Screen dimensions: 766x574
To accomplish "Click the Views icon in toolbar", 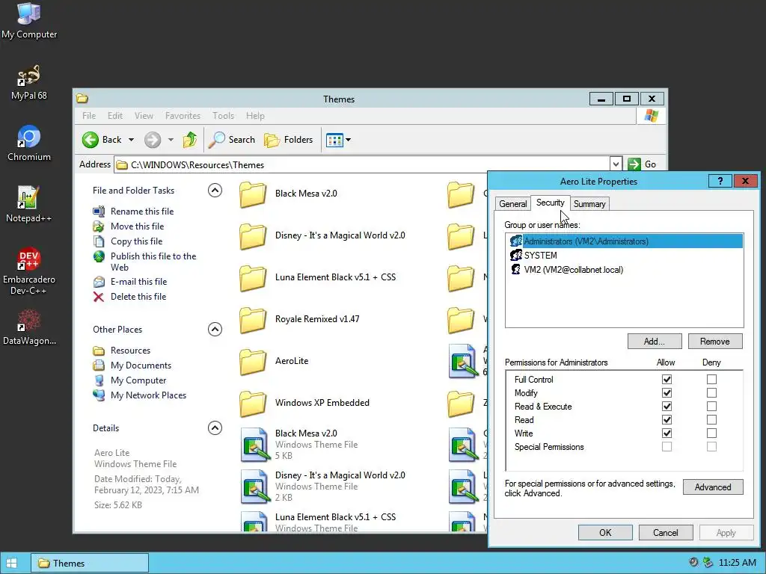I will click(334, 140).
